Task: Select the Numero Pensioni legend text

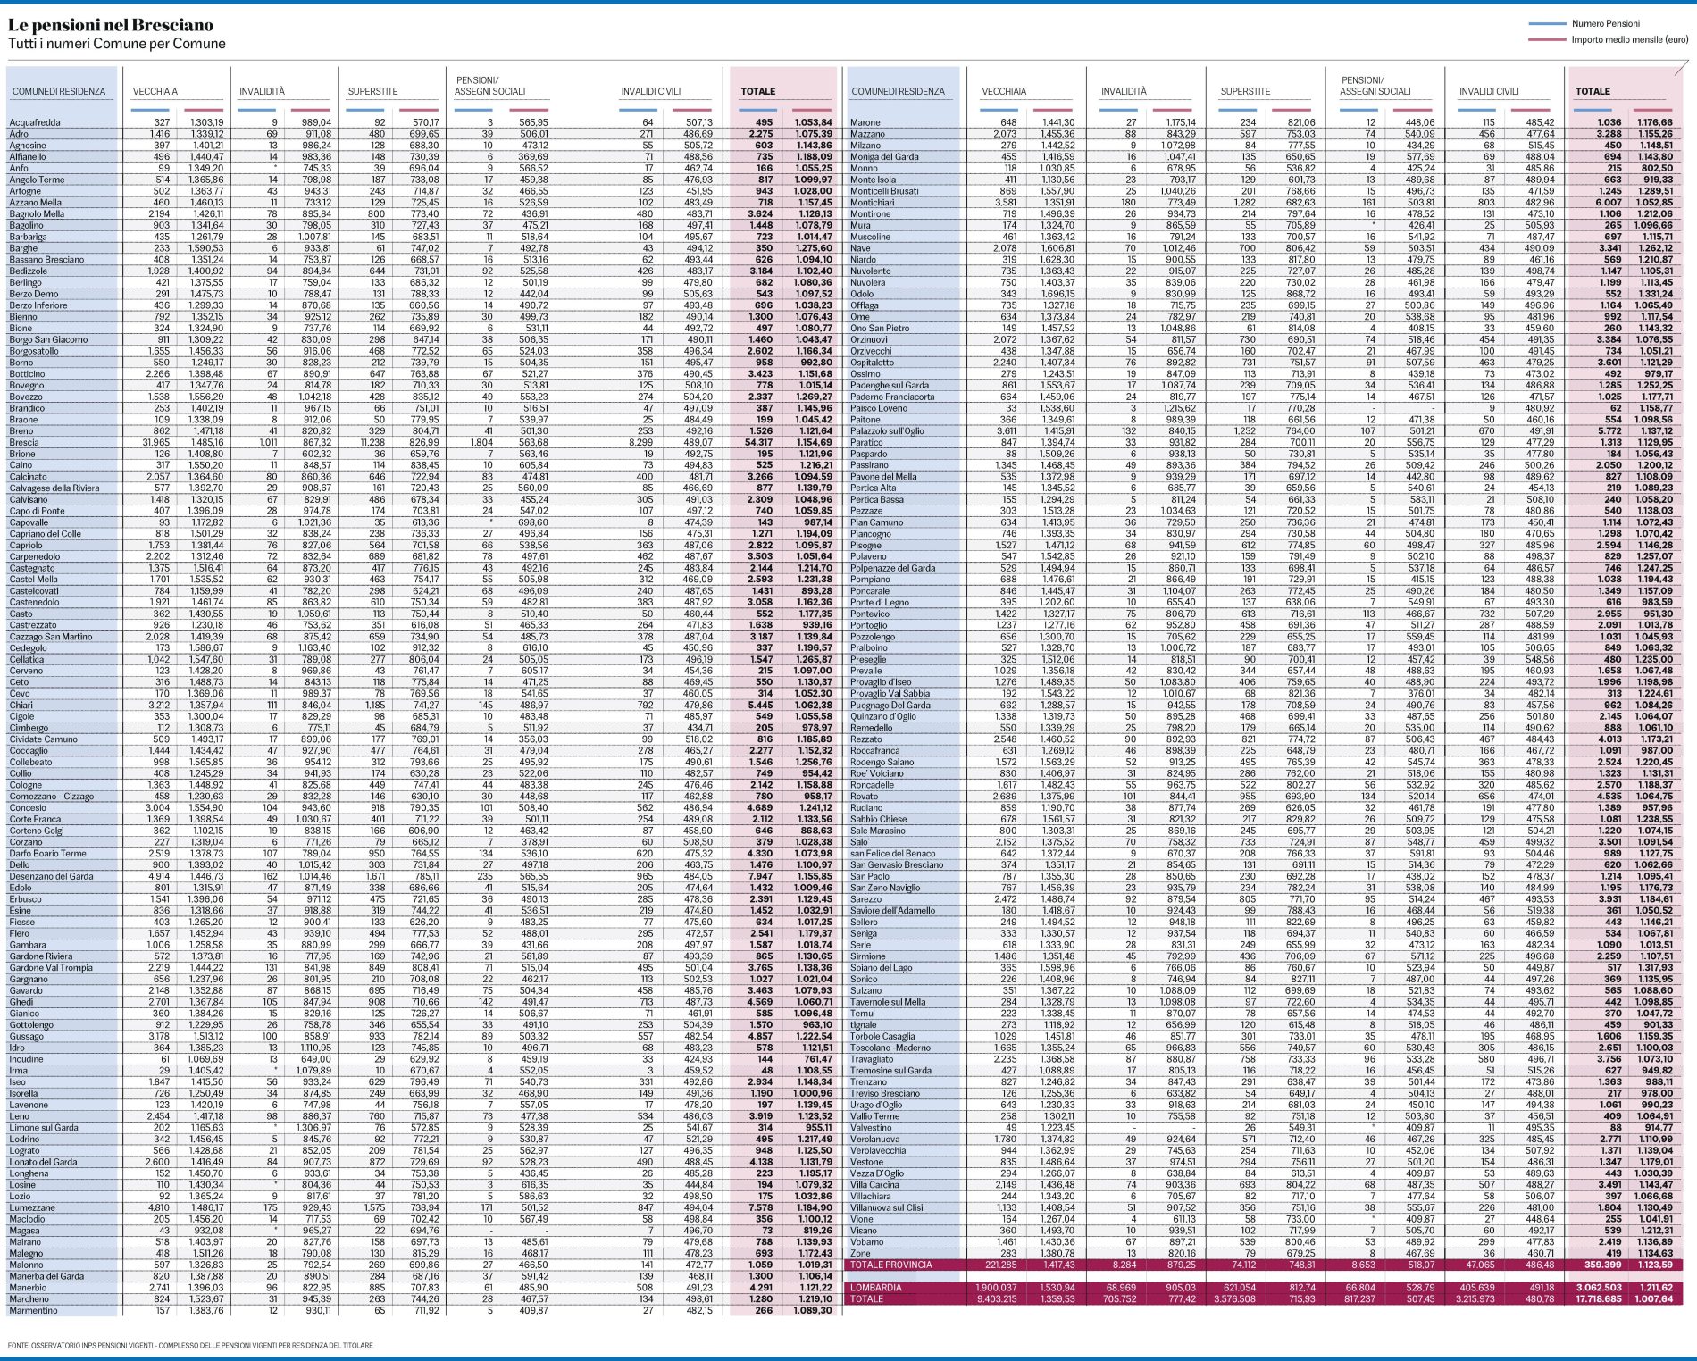Action: point(1606,24)
